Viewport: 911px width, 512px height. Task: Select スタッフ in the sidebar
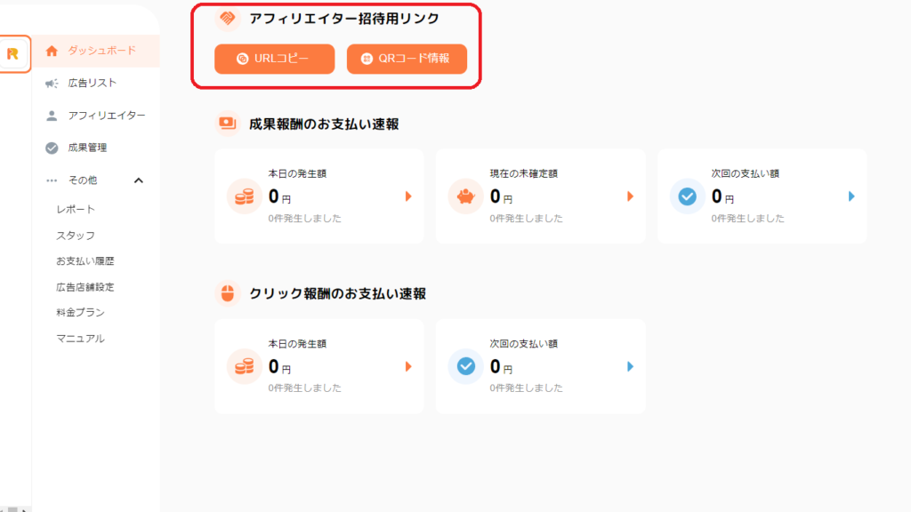click(76, 236)
